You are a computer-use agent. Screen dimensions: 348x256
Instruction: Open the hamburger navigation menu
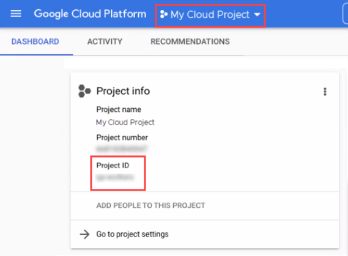coord(16,13)
